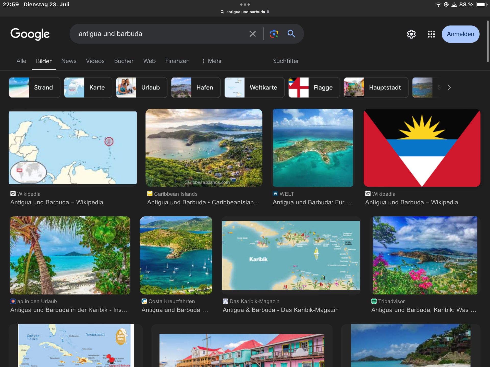
Task: Open Antigua und Barbuda Wikipedia map link
Action: click(x=57, y=202)
